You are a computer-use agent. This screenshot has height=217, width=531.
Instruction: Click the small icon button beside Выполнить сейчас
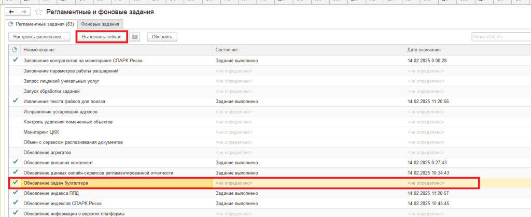(135, 37)
